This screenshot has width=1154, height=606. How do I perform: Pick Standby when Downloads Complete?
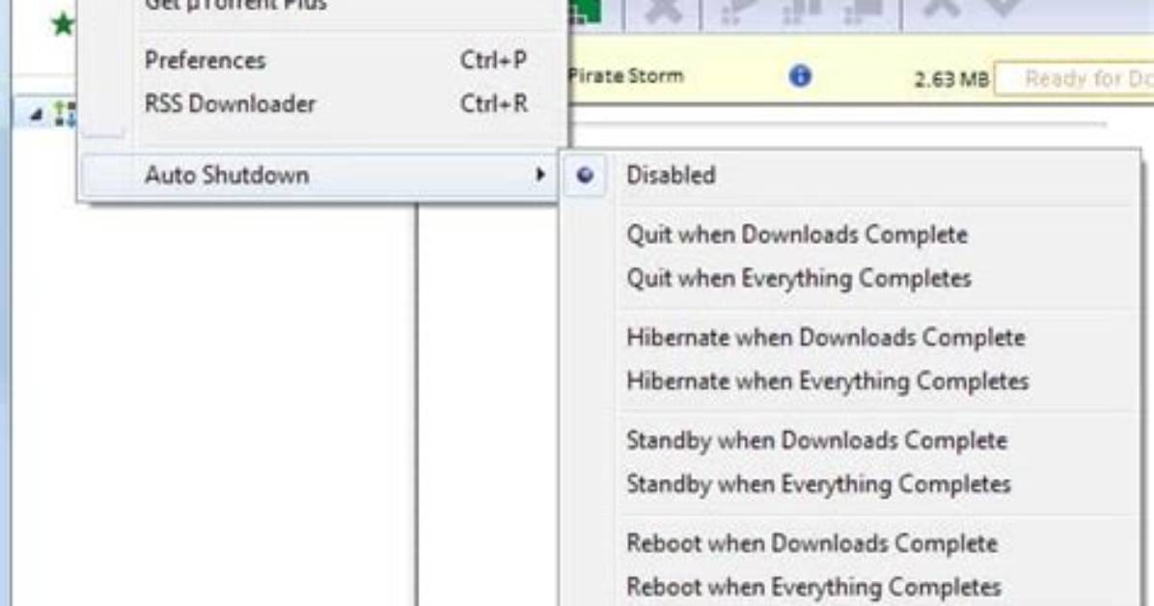[x=817, y=440]
